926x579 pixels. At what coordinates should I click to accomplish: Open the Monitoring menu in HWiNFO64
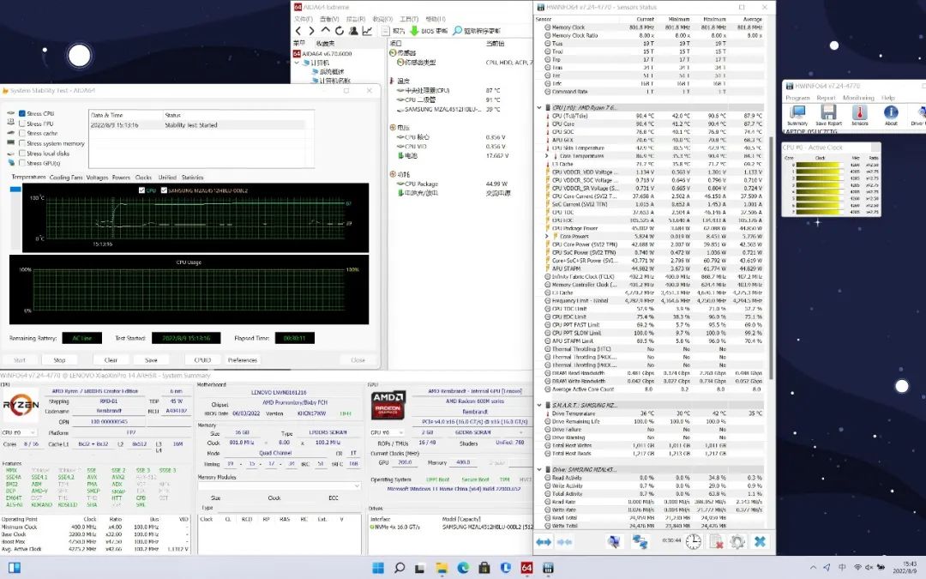(858, 98)
